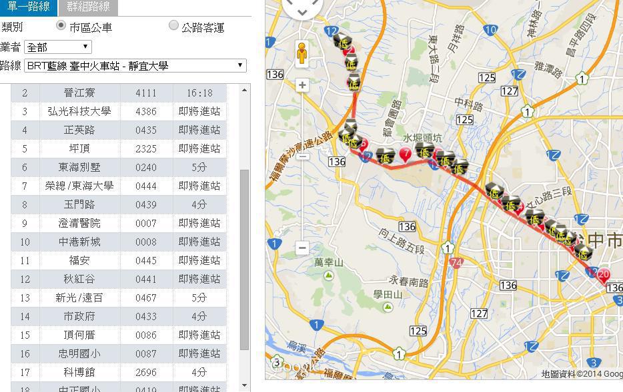Click red stop marker number 7
The image size is (623, 392).
pyautogui.click(x=406, y=154)
